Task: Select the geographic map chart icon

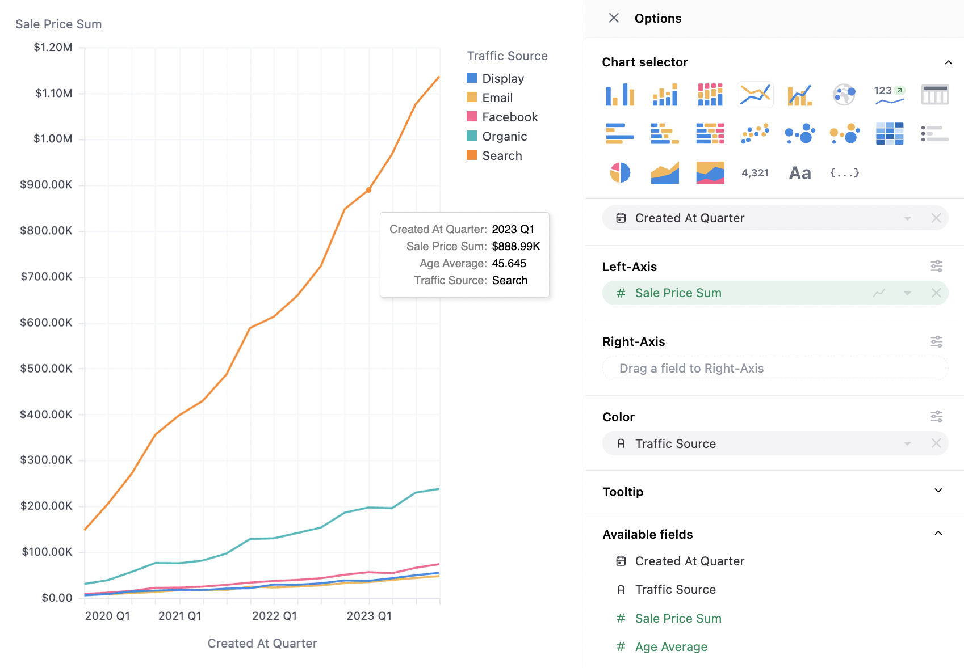Action: [844, 95]
